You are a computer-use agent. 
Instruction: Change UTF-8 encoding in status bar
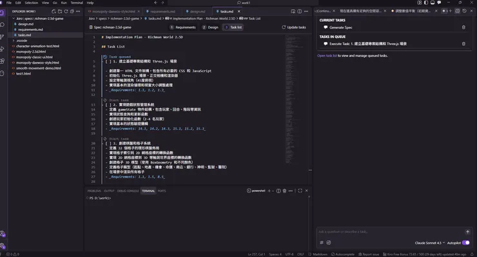289,254
